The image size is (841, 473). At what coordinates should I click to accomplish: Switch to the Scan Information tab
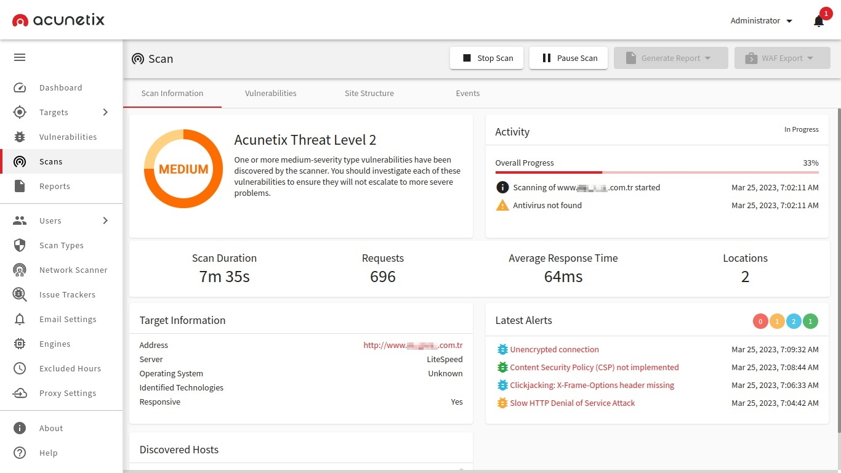(x=172, y=94)
